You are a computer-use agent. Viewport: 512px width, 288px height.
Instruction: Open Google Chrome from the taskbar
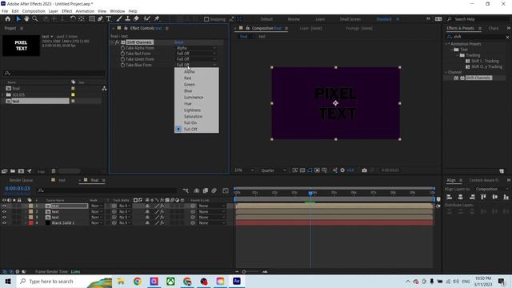pos(138,281)
